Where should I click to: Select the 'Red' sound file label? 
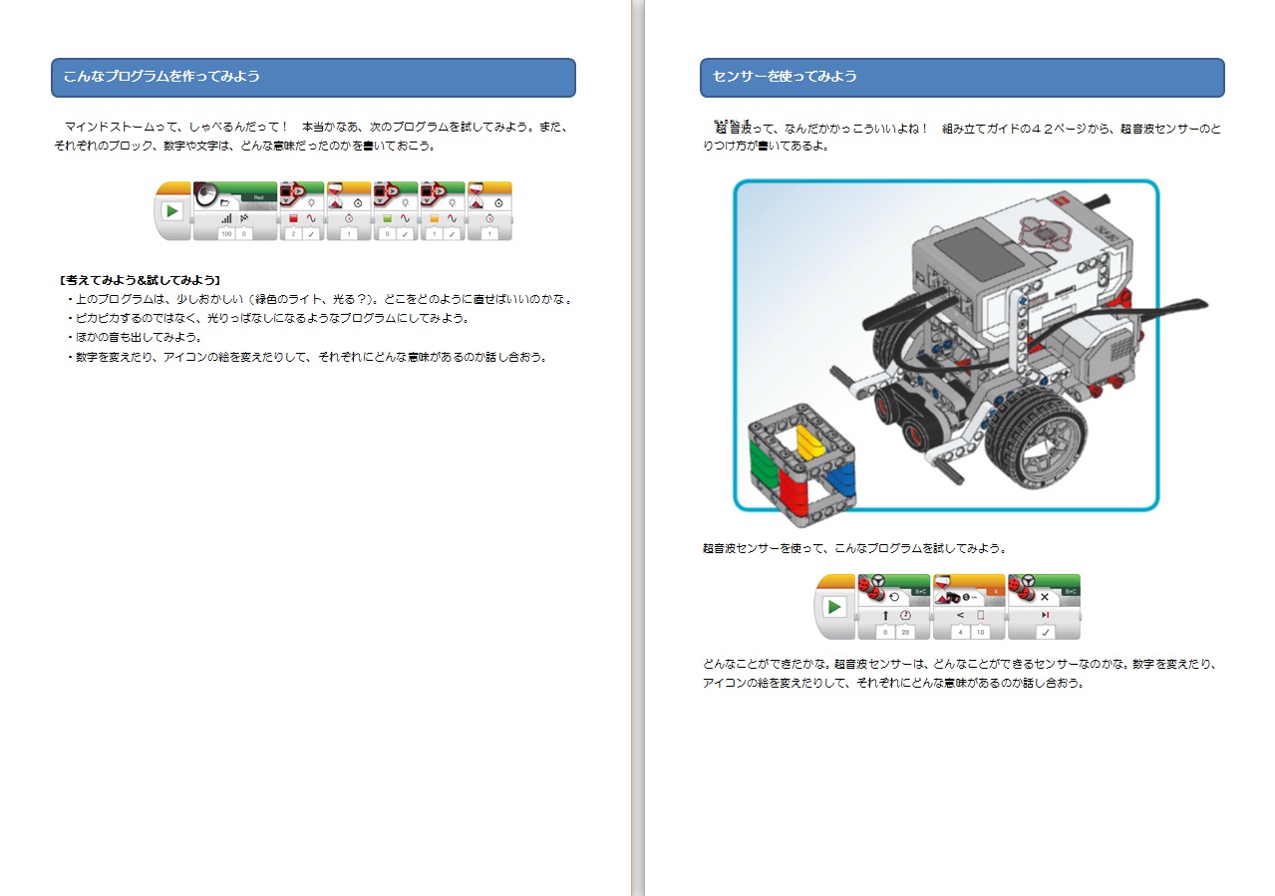[x=258, y=197]
